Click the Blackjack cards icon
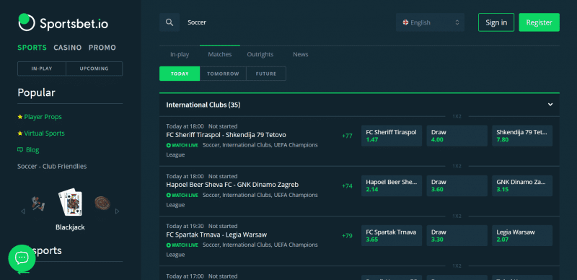577x280 pixels. (70, 202)
